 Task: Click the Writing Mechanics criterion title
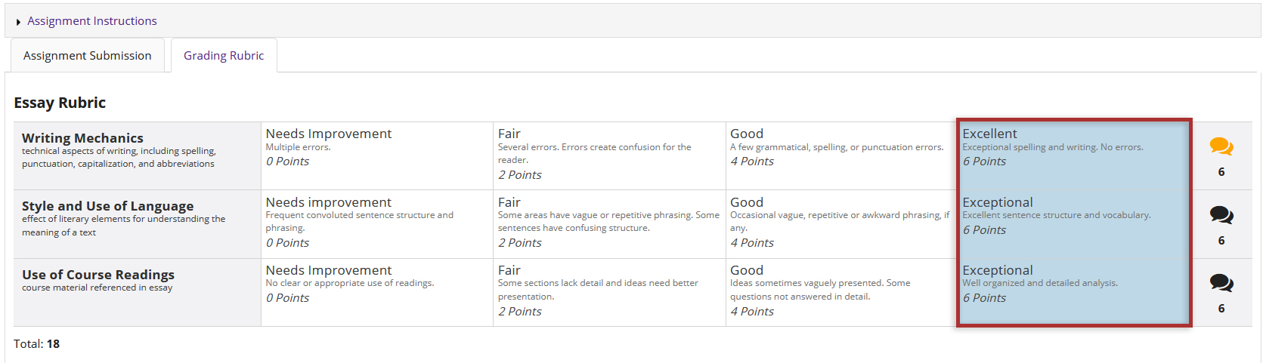click(82, 138)
